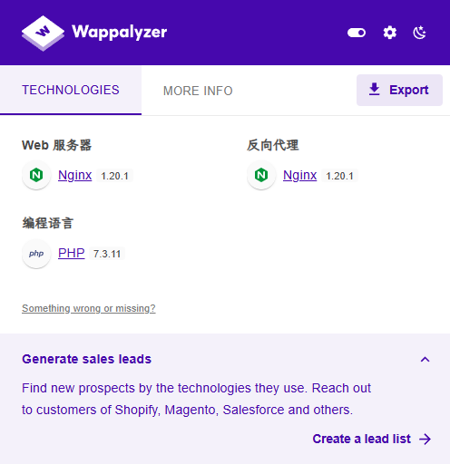This screenshot has height=464, width=450.
Task: Click the Nginx icon under 反向代理
Action: point(261,175)
